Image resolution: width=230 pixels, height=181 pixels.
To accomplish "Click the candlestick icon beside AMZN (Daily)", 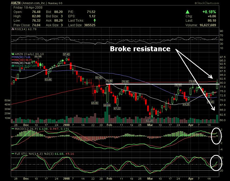I will pos(13,54).
